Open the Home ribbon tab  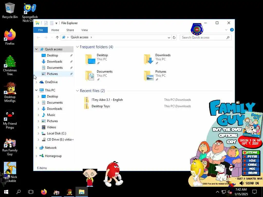55,30
